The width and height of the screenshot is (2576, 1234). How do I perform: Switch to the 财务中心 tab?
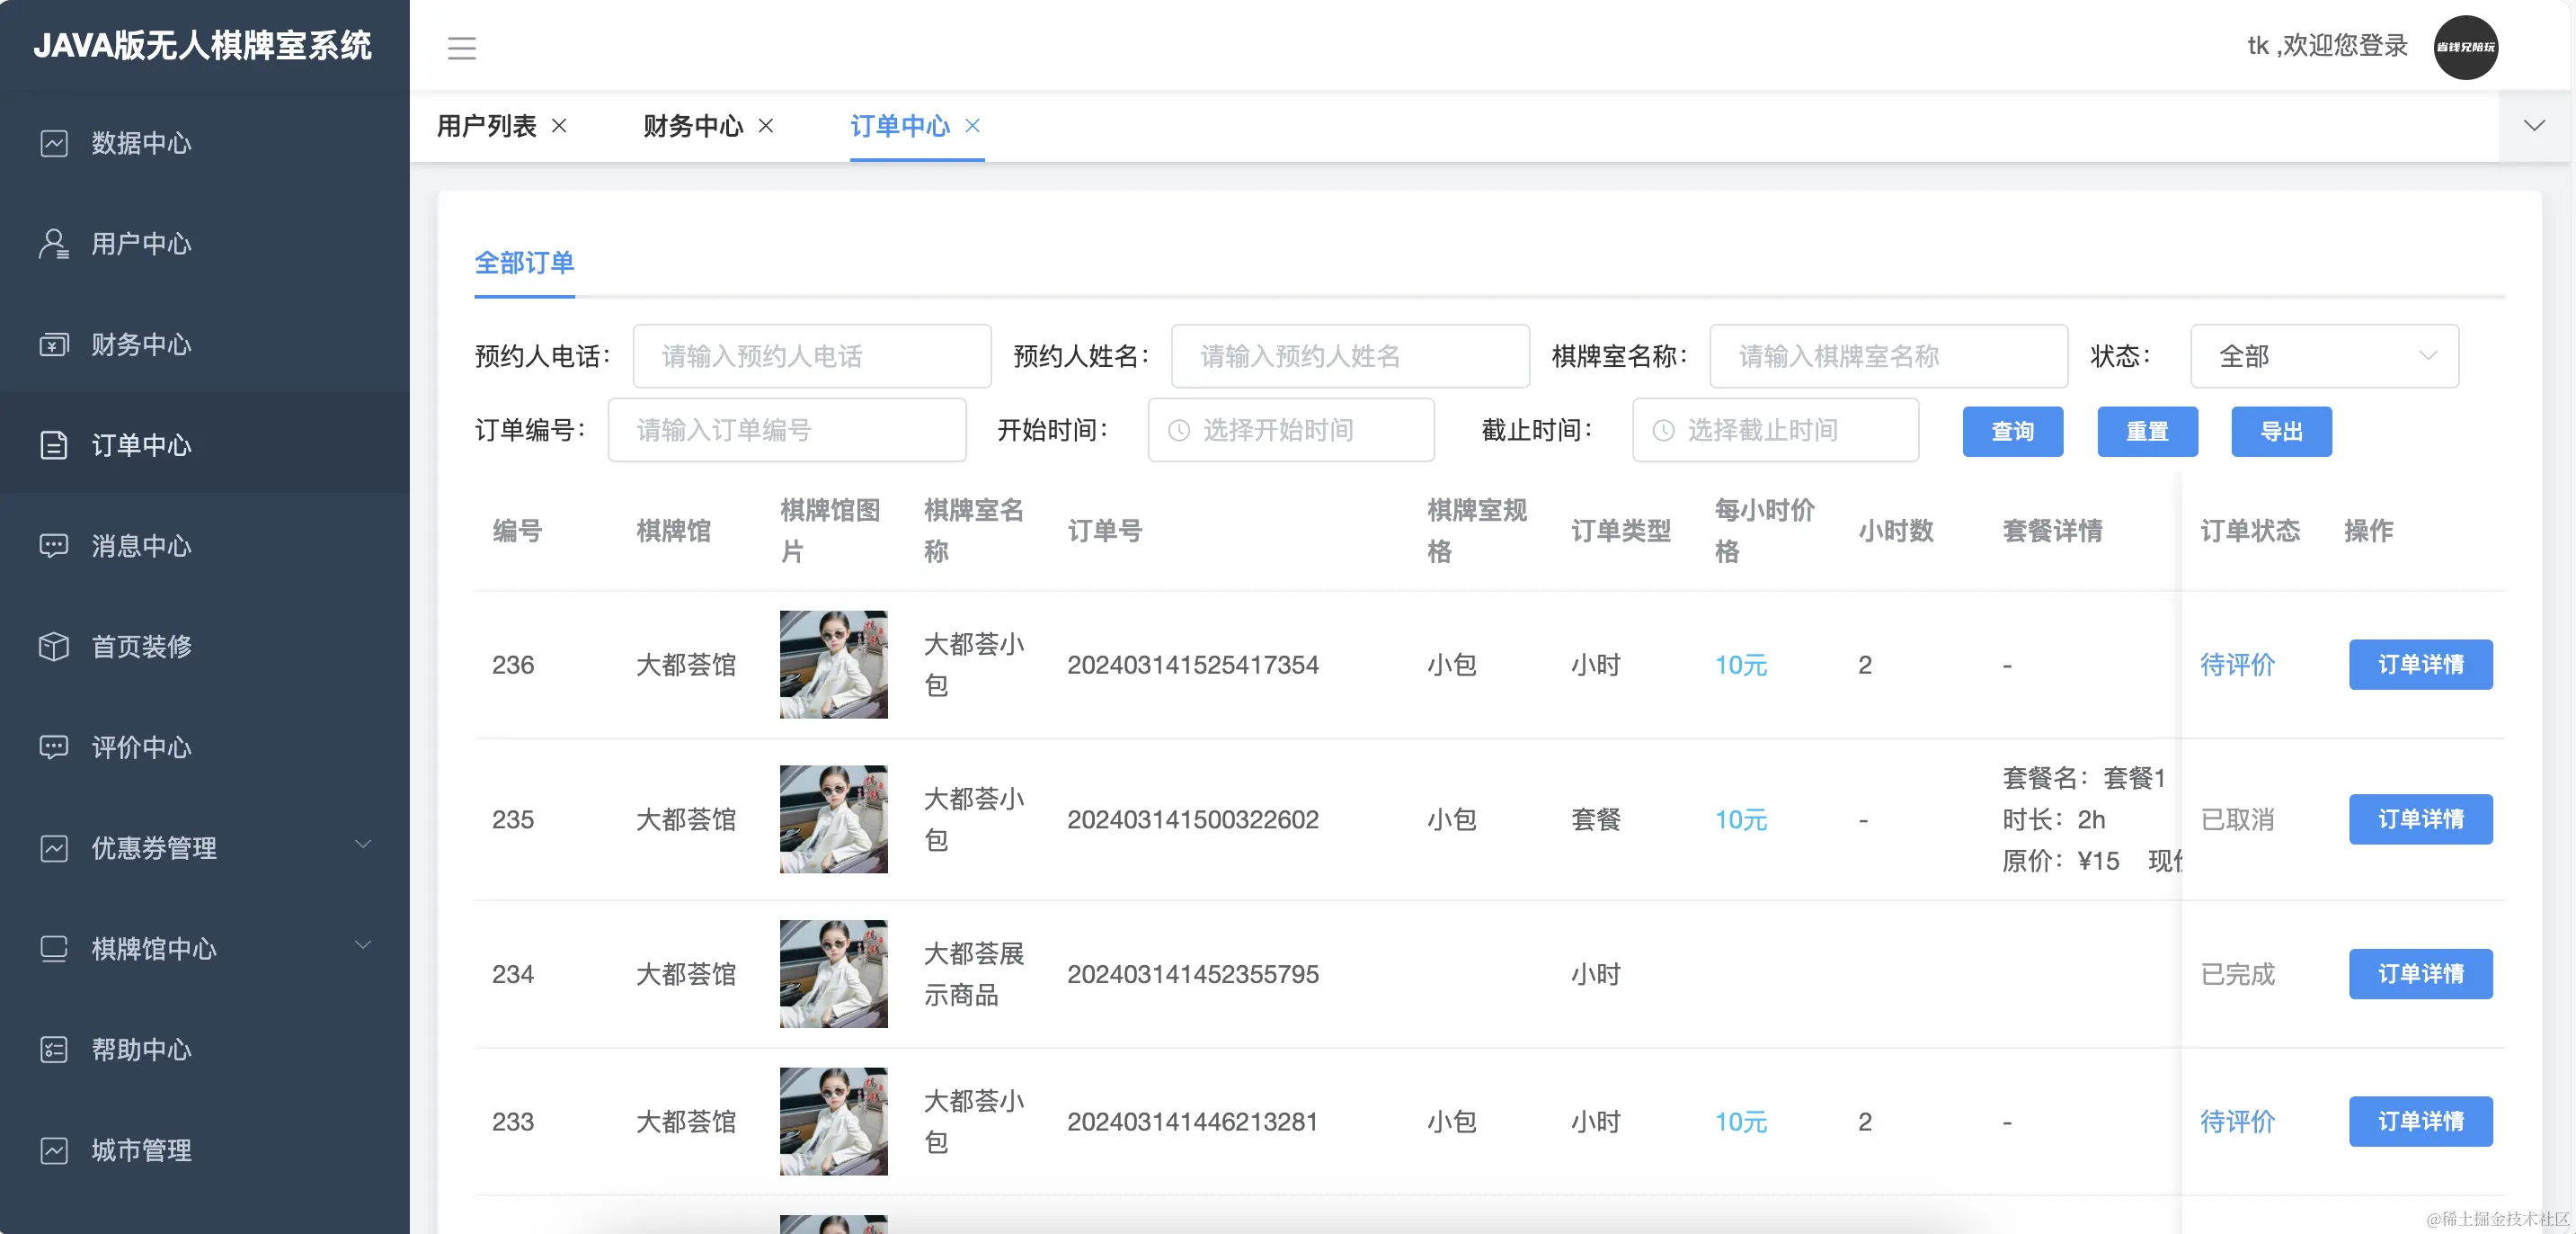click(694, 126)
